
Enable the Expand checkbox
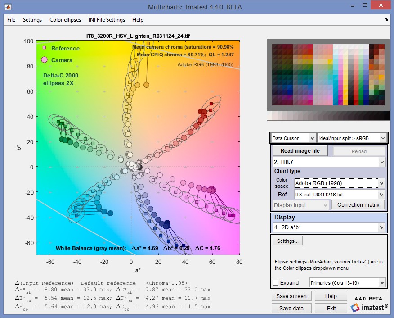(275, 282)
